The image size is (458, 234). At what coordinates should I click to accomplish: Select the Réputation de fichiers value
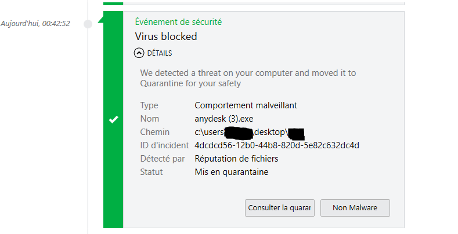tap(236, 159)
